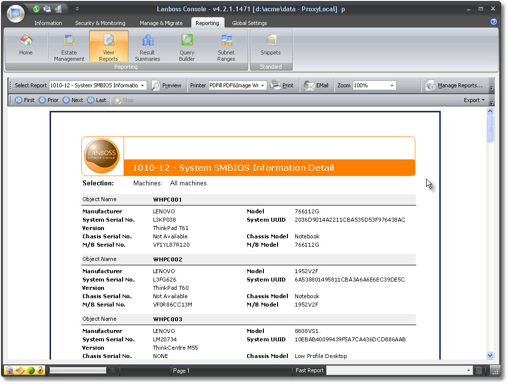508x384 pixels.
Task: Click the greyed Stop button
Action: pos(124,100)
